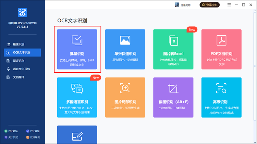257x144 pixels.
Task: Click the New badge on 图片转Excel
Action: [x=192, y=30]
